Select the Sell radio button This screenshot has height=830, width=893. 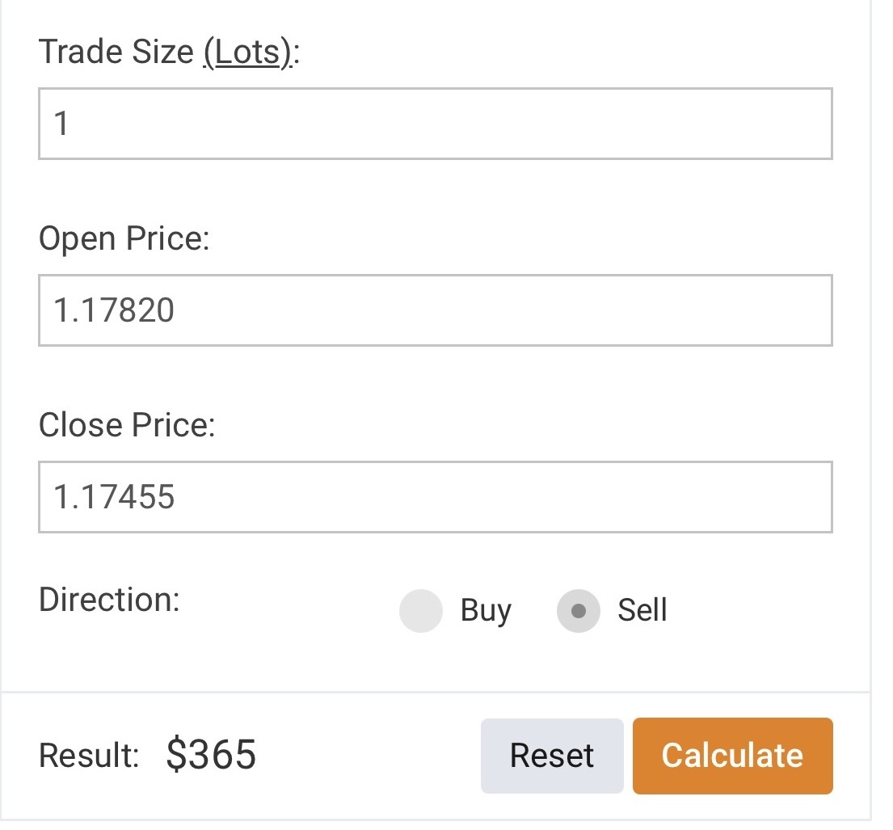[x=578, y=611]
